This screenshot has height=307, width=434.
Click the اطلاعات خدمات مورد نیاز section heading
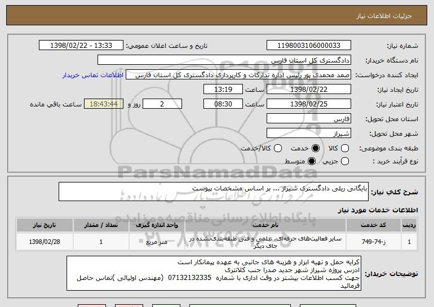378,210
